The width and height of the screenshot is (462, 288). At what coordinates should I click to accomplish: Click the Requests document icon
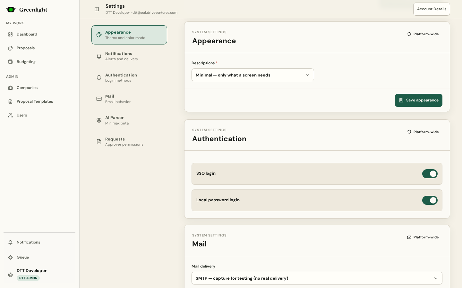click(99, 142)
